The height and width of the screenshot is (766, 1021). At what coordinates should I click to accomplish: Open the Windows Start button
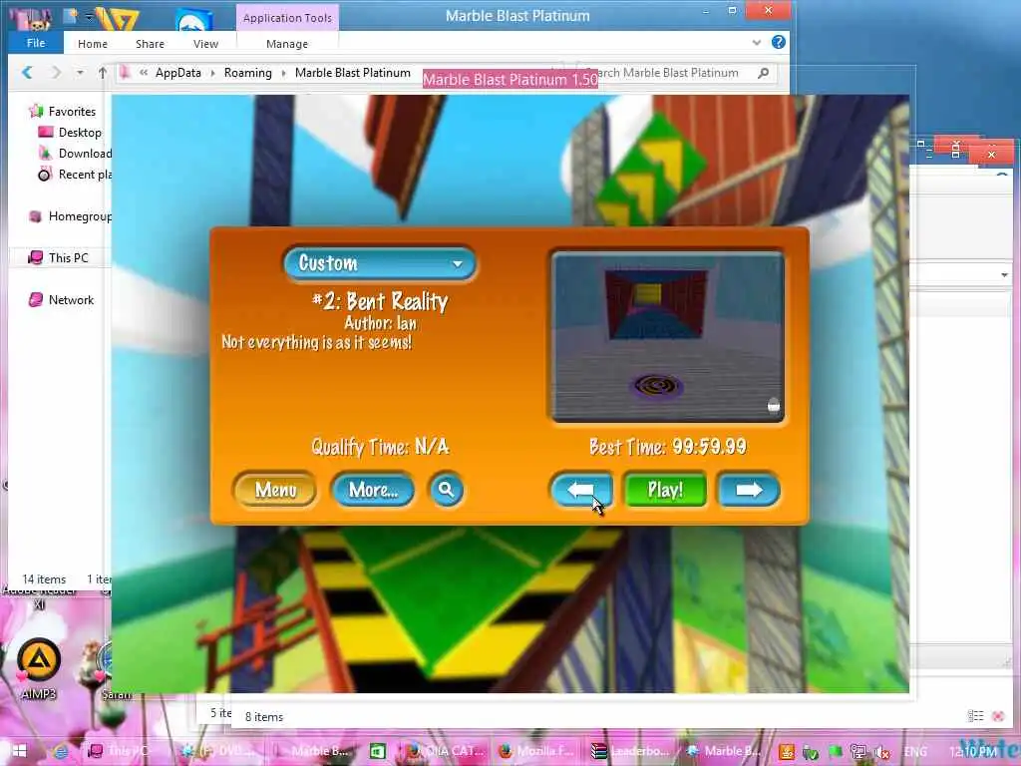[19, 751]
